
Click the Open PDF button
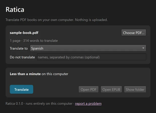(89, 89)
